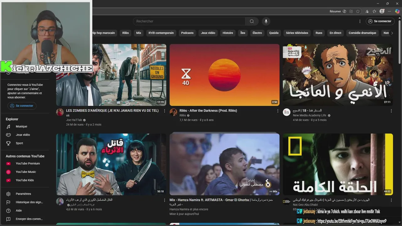Play the Hamza Namira Mix thumbnail
The height and width of the screenshot is (226, 402).
(225, 164)
